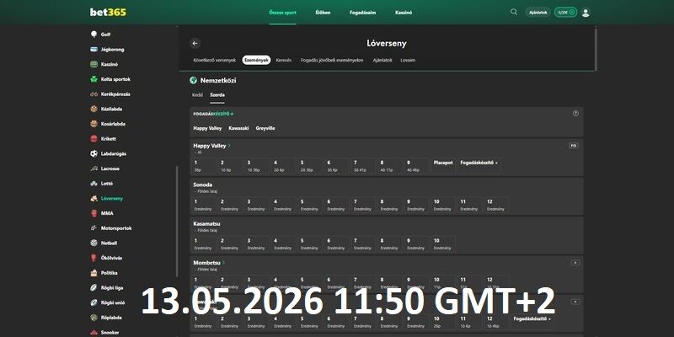
Task: Switch to Keresés tab
Action: coord(284,60)
